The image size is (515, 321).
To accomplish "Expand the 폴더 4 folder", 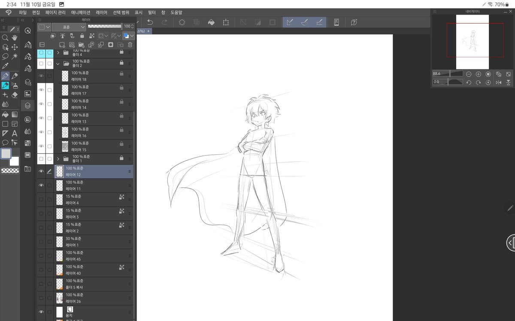I will tap(58, 52).
